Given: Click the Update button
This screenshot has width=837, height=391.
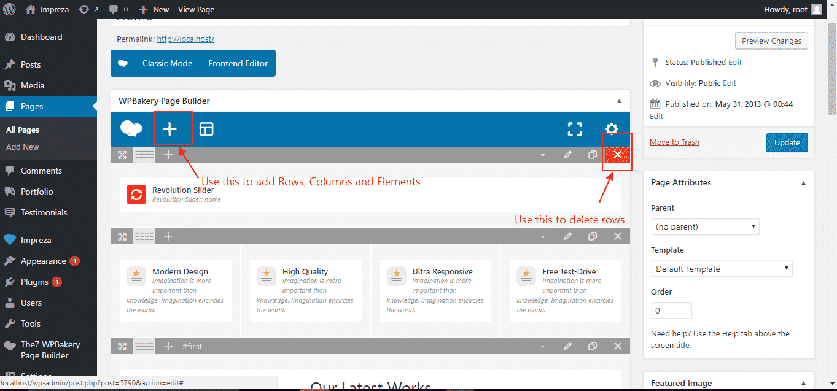Looking at the screenshot, I should point(787,142).
